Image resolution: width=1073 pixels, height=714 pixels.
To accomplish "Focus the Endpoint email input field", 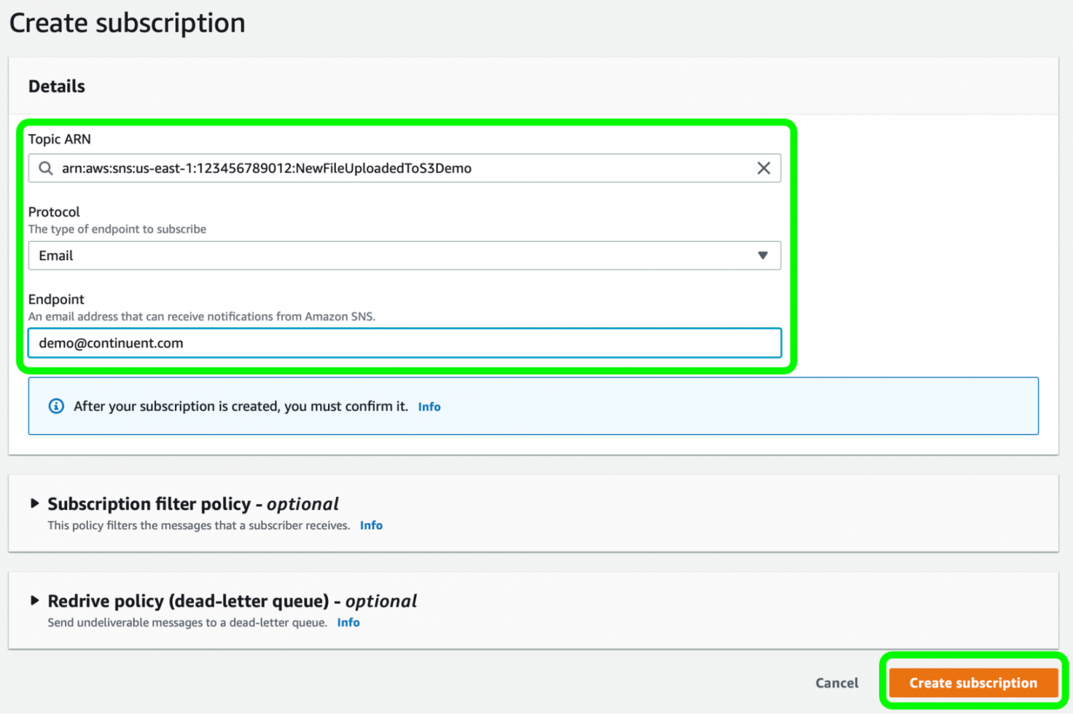I will (x=405, y=343).
